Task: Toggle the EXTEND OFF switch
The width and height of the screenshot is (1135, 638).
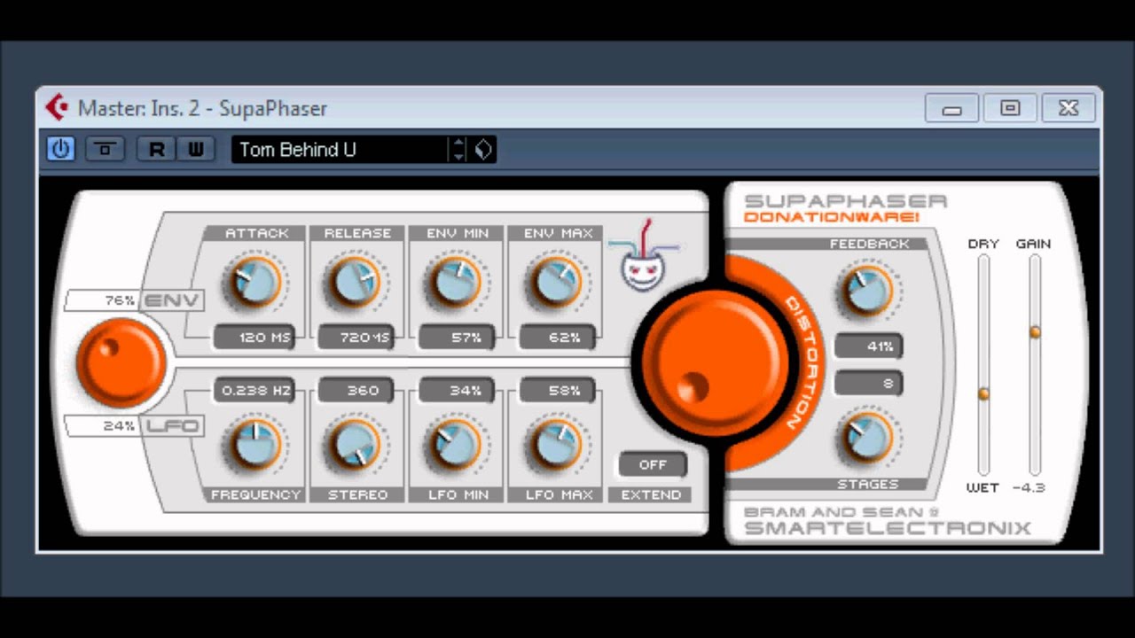Action: (x=653, y=464)
